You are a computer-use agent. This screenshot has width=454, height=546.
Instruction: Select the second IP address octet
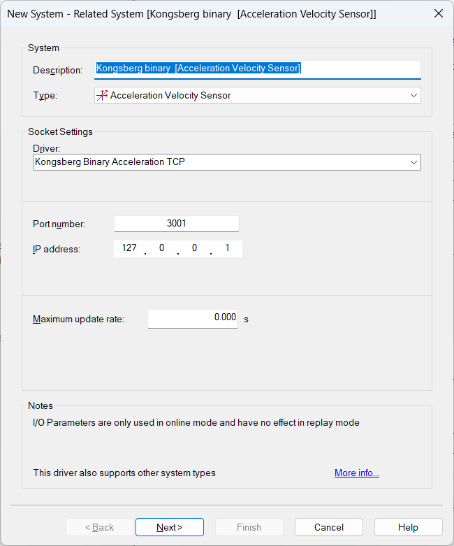pyautogui.click(x=162, y=248)
